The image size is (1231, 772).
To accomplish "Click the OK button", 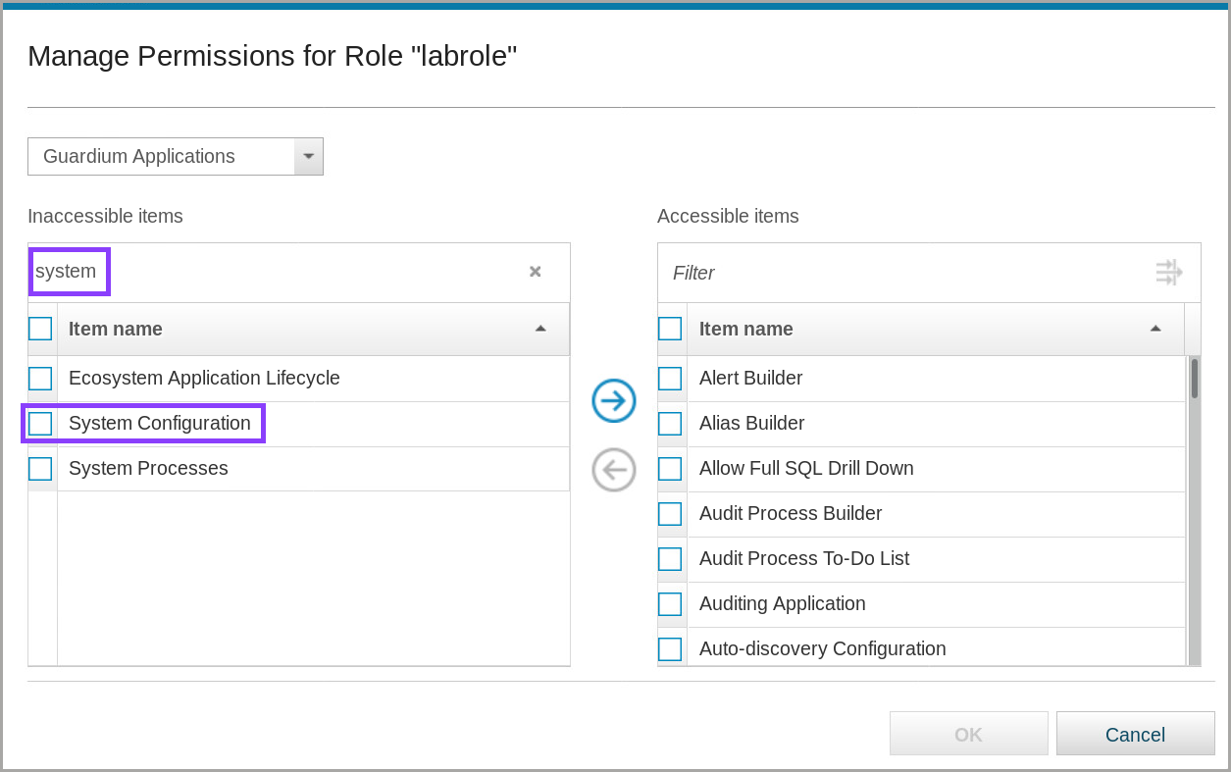I will [x=969, y=734].
